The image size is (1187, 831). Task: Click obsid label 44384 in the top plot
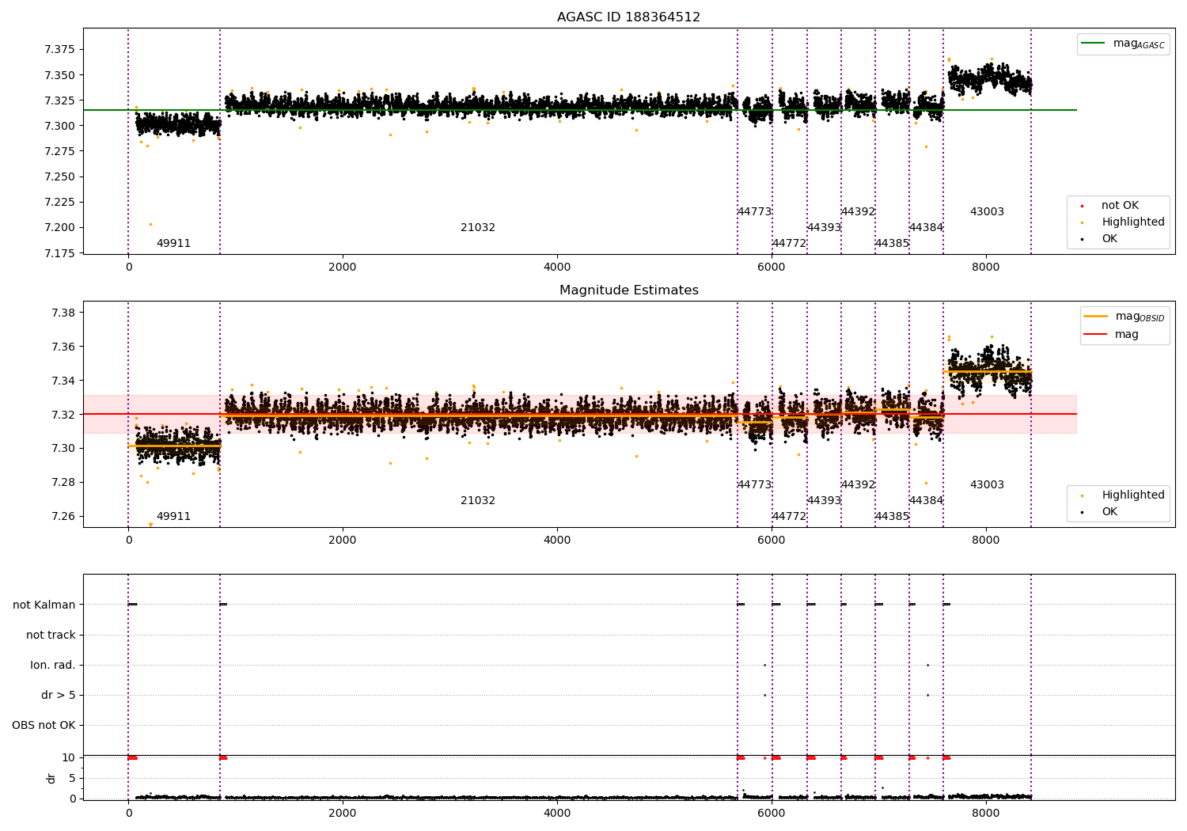click(x=926, y=228)
